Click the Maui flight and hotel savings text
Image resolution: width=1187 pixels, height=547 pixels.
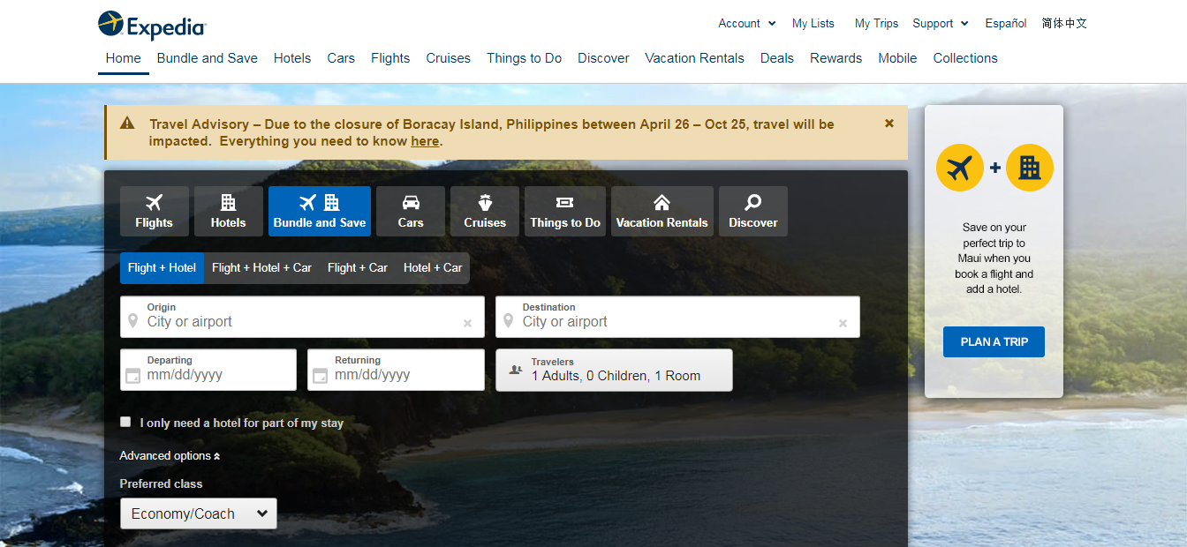pyautogui.click(x=994, y=259)
